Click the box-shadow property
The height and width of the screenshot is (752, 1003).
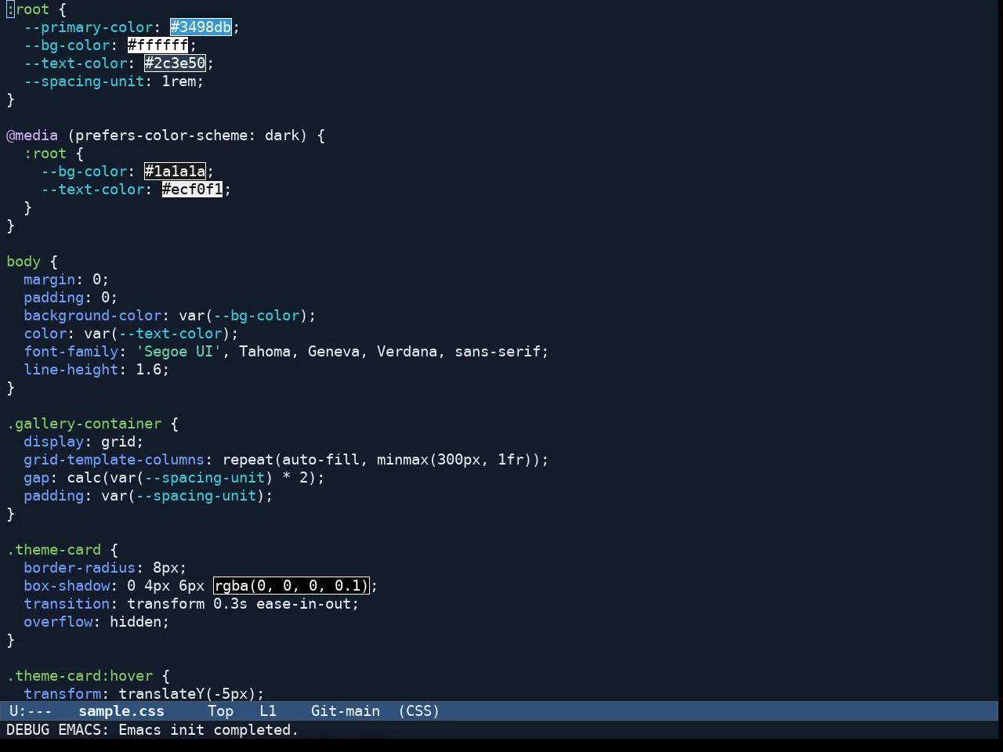point(67,586)
